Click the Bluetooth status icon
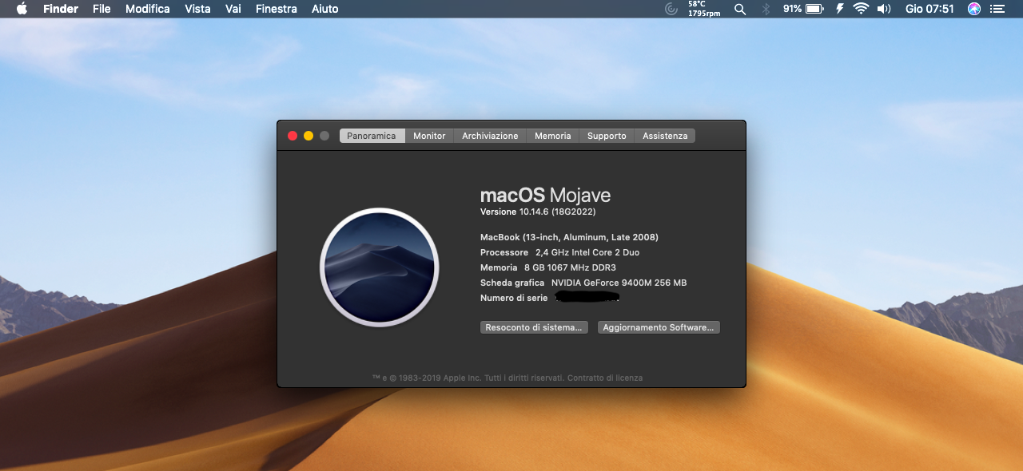The width and height of the screenshot is (1023, 471). tap(765, 9)
